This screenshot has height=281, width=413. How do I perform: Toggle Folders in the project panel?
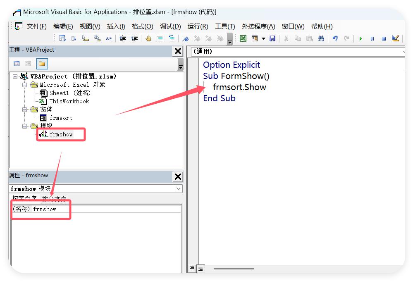(42, 64)
